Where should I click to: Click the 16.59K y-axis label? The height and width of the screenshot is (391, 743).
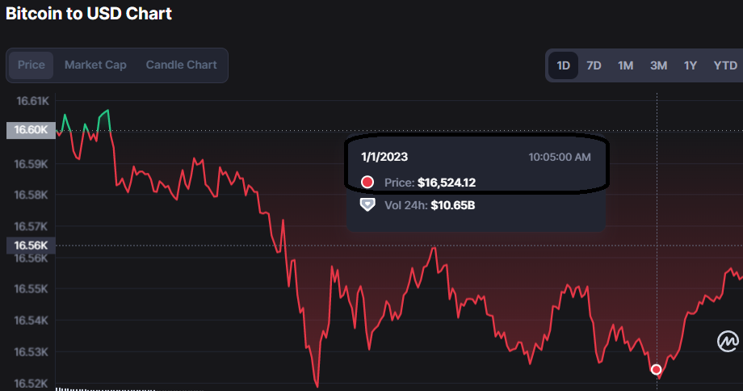(31, 165)
